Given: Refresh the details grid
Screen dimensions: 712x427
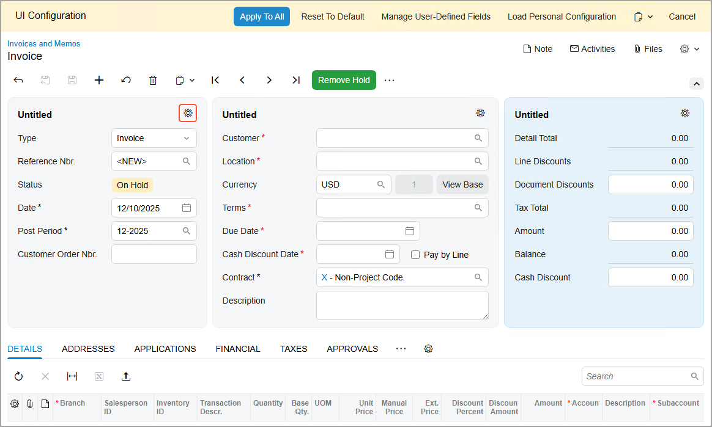Looking at the screenshot, I should click(x=18, y=376).
